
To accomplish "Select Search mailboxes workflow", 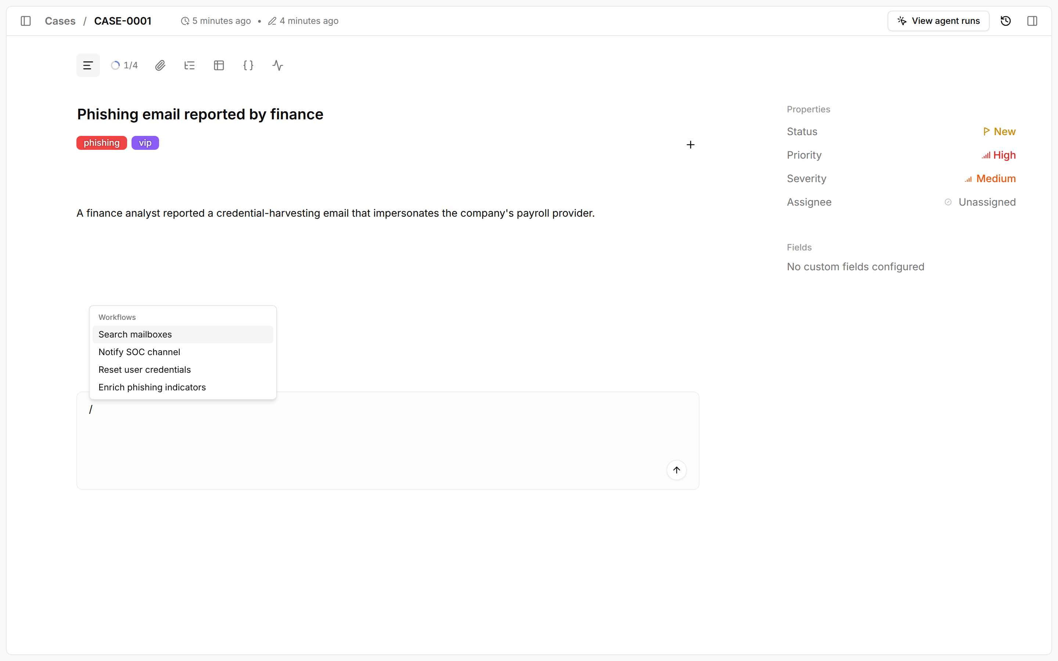I will (x=183, y=335).
